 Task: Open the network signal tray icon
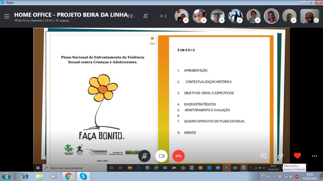point(286,176)
